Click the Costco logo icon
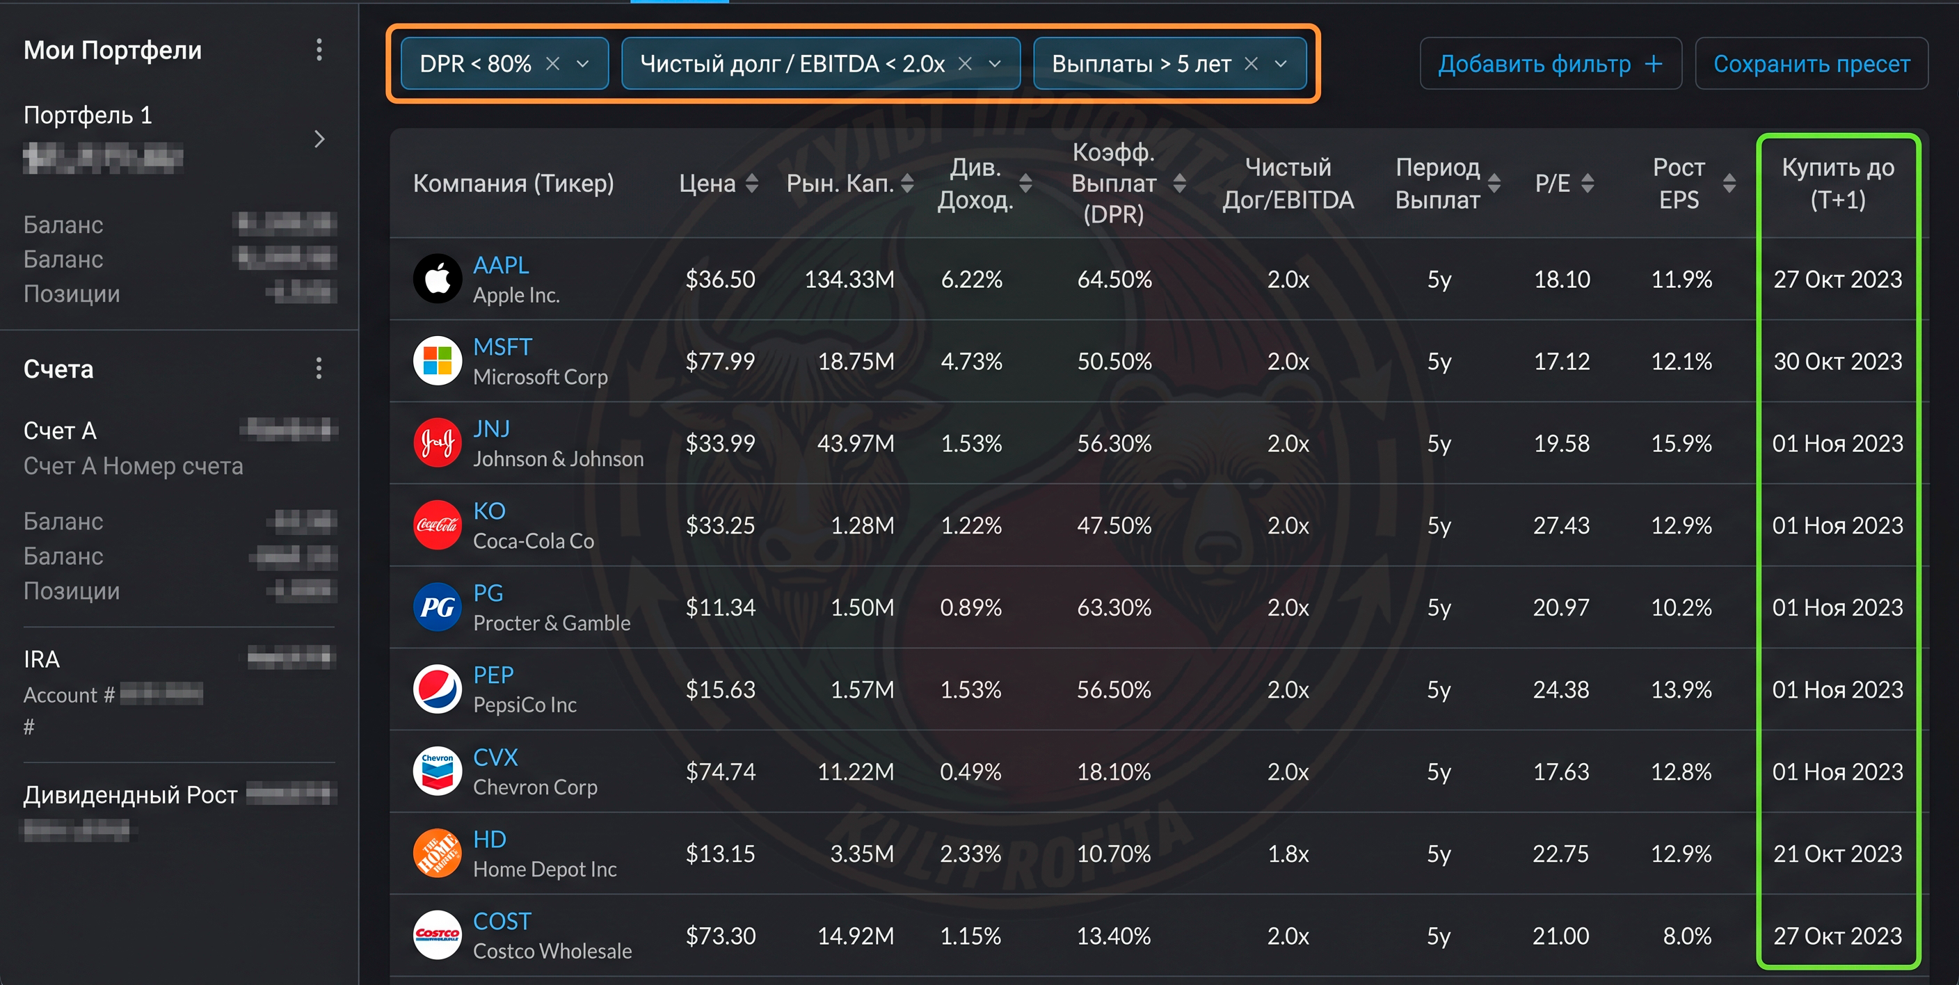 click(x=438, y=936)
